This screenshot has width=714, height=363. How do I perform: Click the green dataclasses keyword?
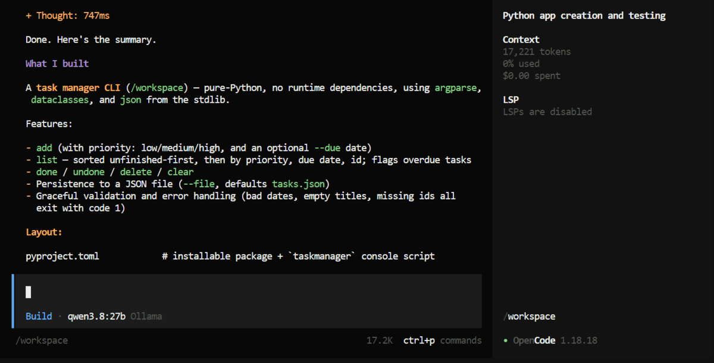pyautogui.click(x=59, y=100)
